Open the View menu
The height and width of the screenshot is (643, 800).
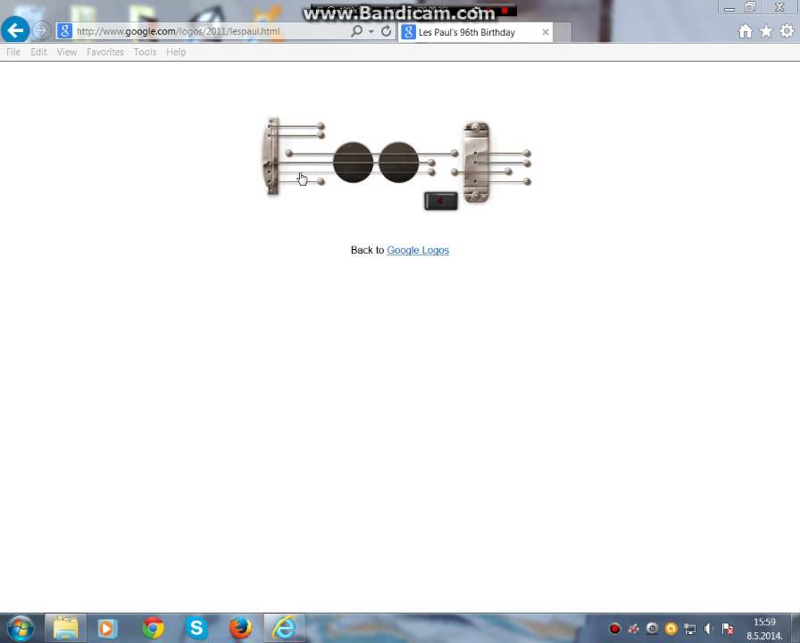67,52
